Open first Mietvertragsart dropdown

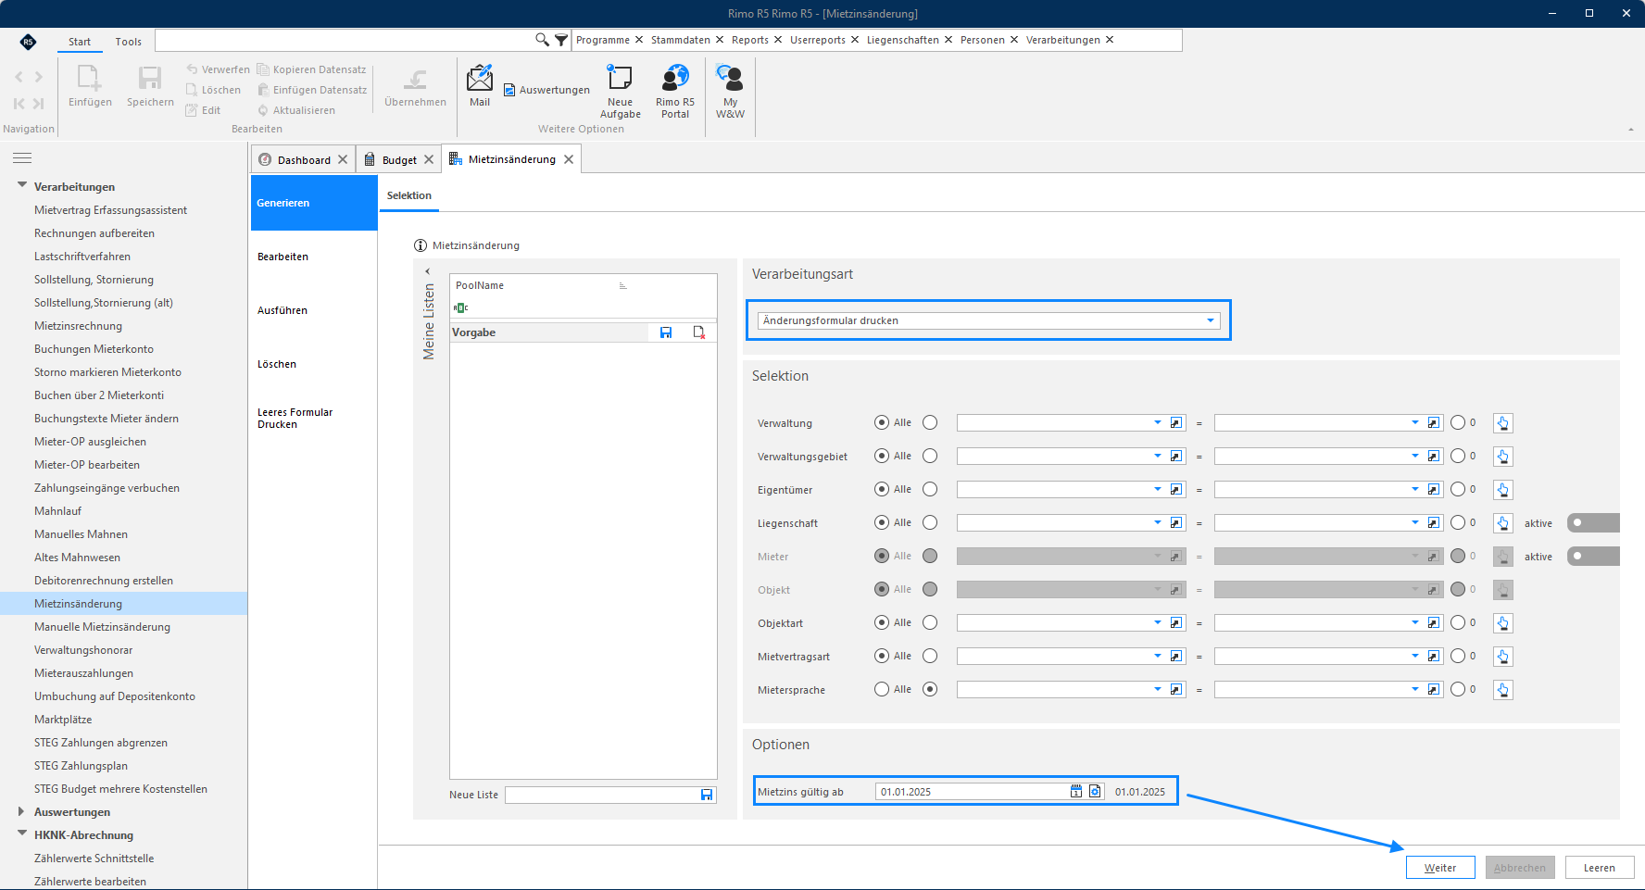click(1157, 656)
